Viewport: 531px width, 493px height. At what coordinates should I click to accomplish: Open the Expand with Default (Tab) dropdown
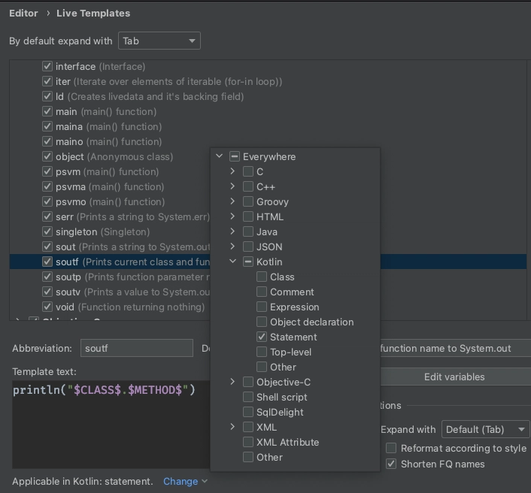click(x=486, y=429)
